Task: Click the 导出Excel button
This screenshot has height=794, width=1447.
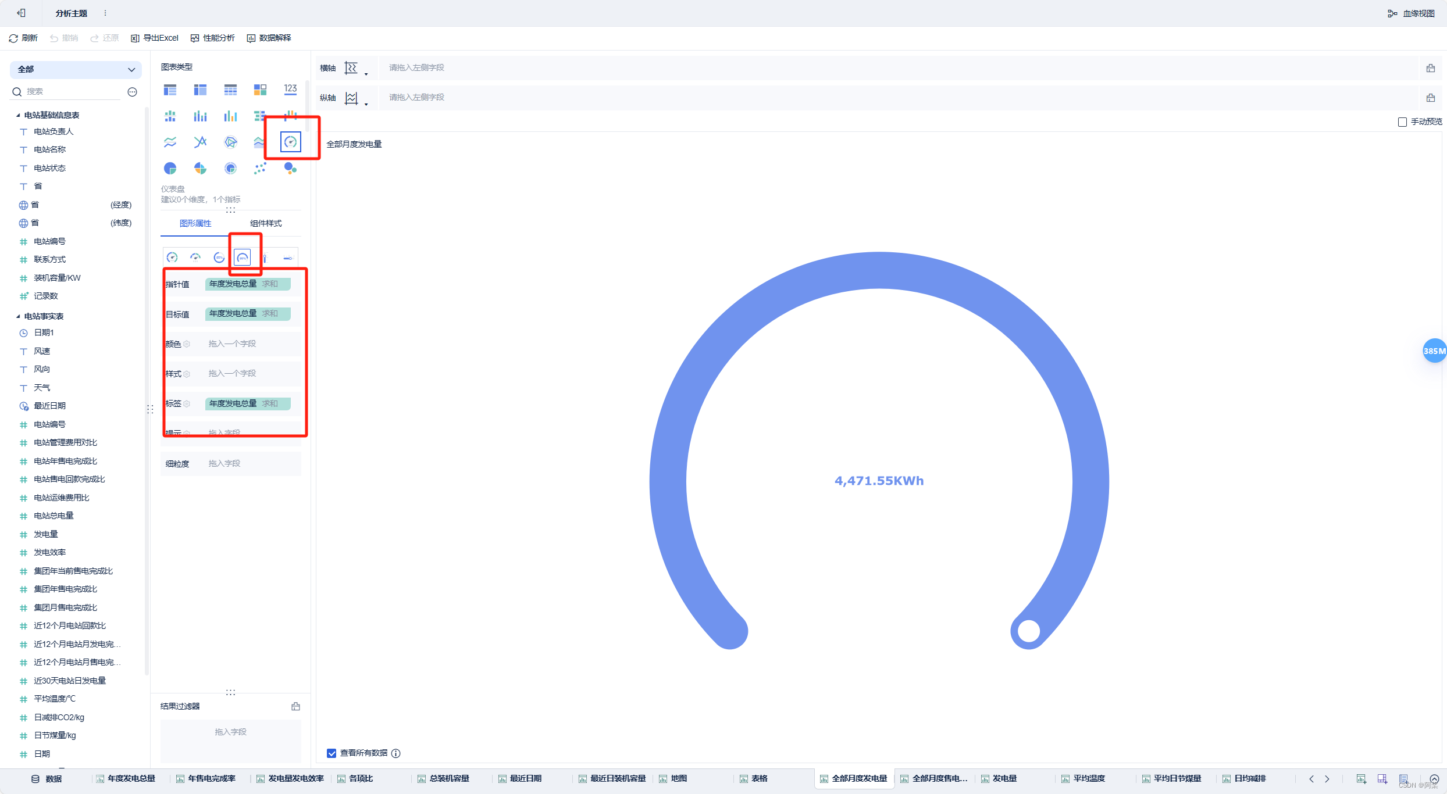Action: [155, 38]
